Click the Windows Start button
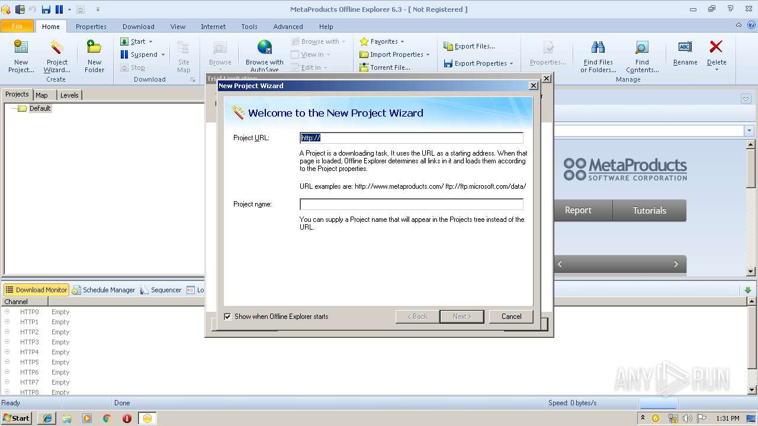 point(17,418)
